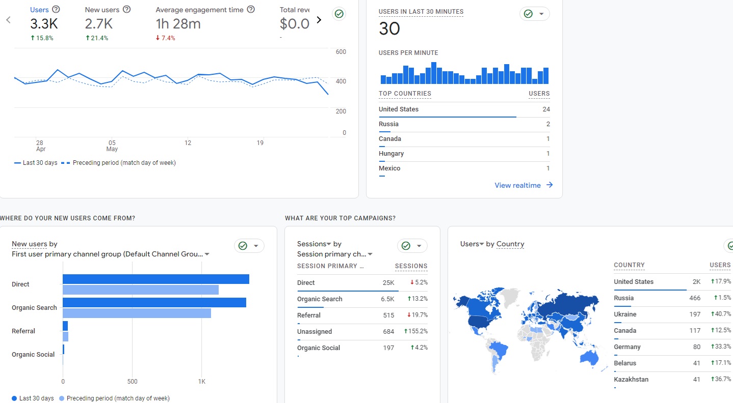Open help icon next to Users metric
Image resolution: width=733 pixels, height=403 pixels.
pyautogui.click(x=56, y=10)
